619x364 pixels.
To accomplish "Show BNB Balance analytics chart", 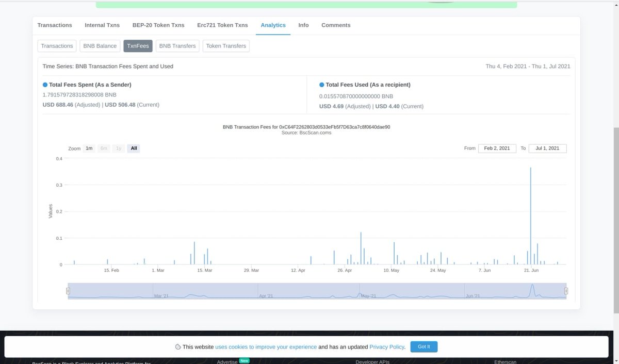I will [100, 46].
